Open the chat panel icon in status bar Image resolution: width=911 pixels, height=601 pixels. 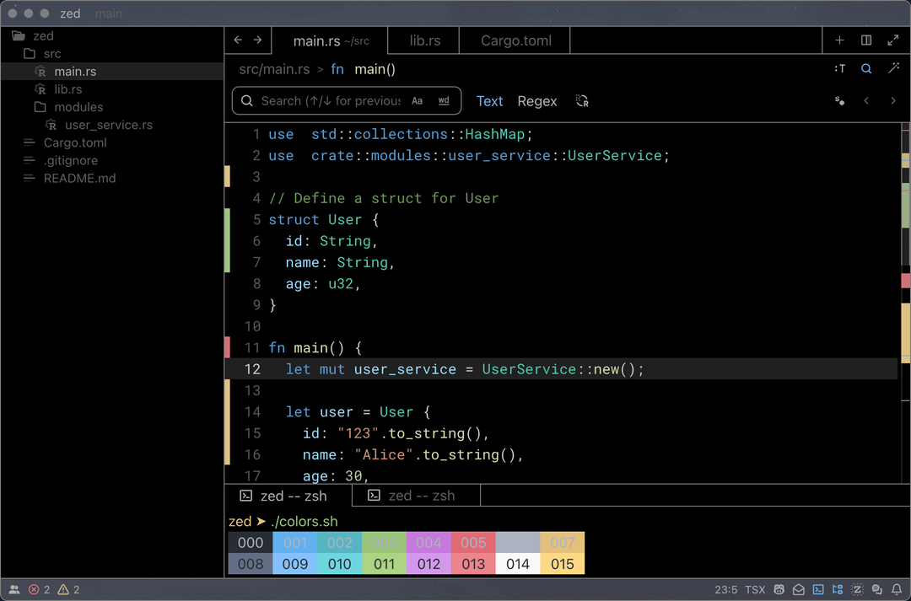876,590
